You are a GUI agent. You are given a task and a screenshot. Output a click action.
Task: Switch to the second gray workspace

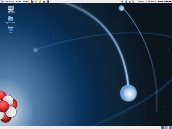click(x=166, y=127)
